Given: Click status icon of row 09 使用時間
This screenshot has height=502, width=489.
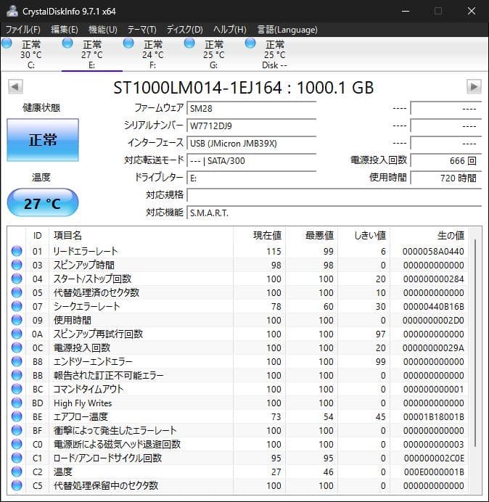Looking at the screenshot, I should click(x=17, y=320).
